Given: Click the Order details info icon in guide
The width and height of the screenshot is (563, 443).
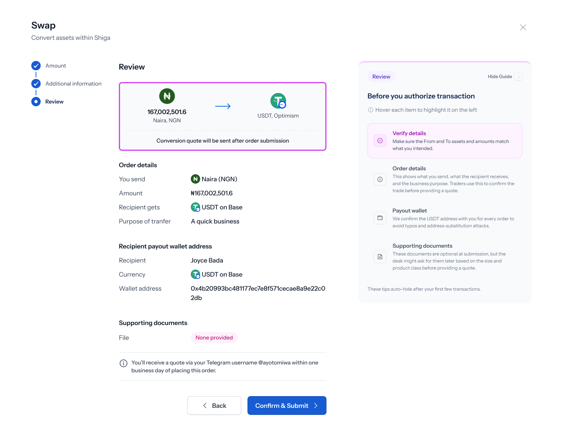Looking at the screenshot, I should (380, 179).
